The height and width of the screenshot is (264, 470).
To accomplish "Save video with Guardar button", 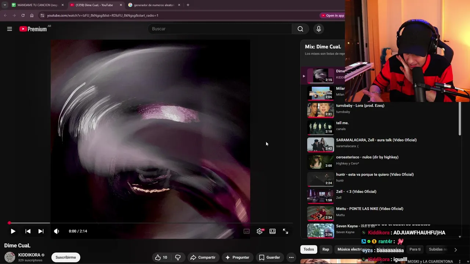I will tap(270, 257).
